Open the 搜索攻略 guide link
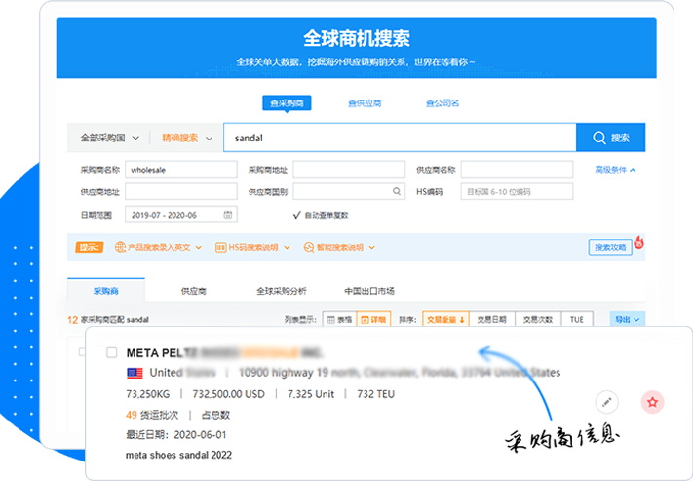Viewport: 693px width, 481px height. [610, 248]
